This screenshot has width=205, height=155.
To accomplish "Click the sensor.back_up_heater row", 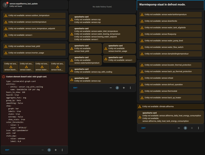I will click(170, 98).
